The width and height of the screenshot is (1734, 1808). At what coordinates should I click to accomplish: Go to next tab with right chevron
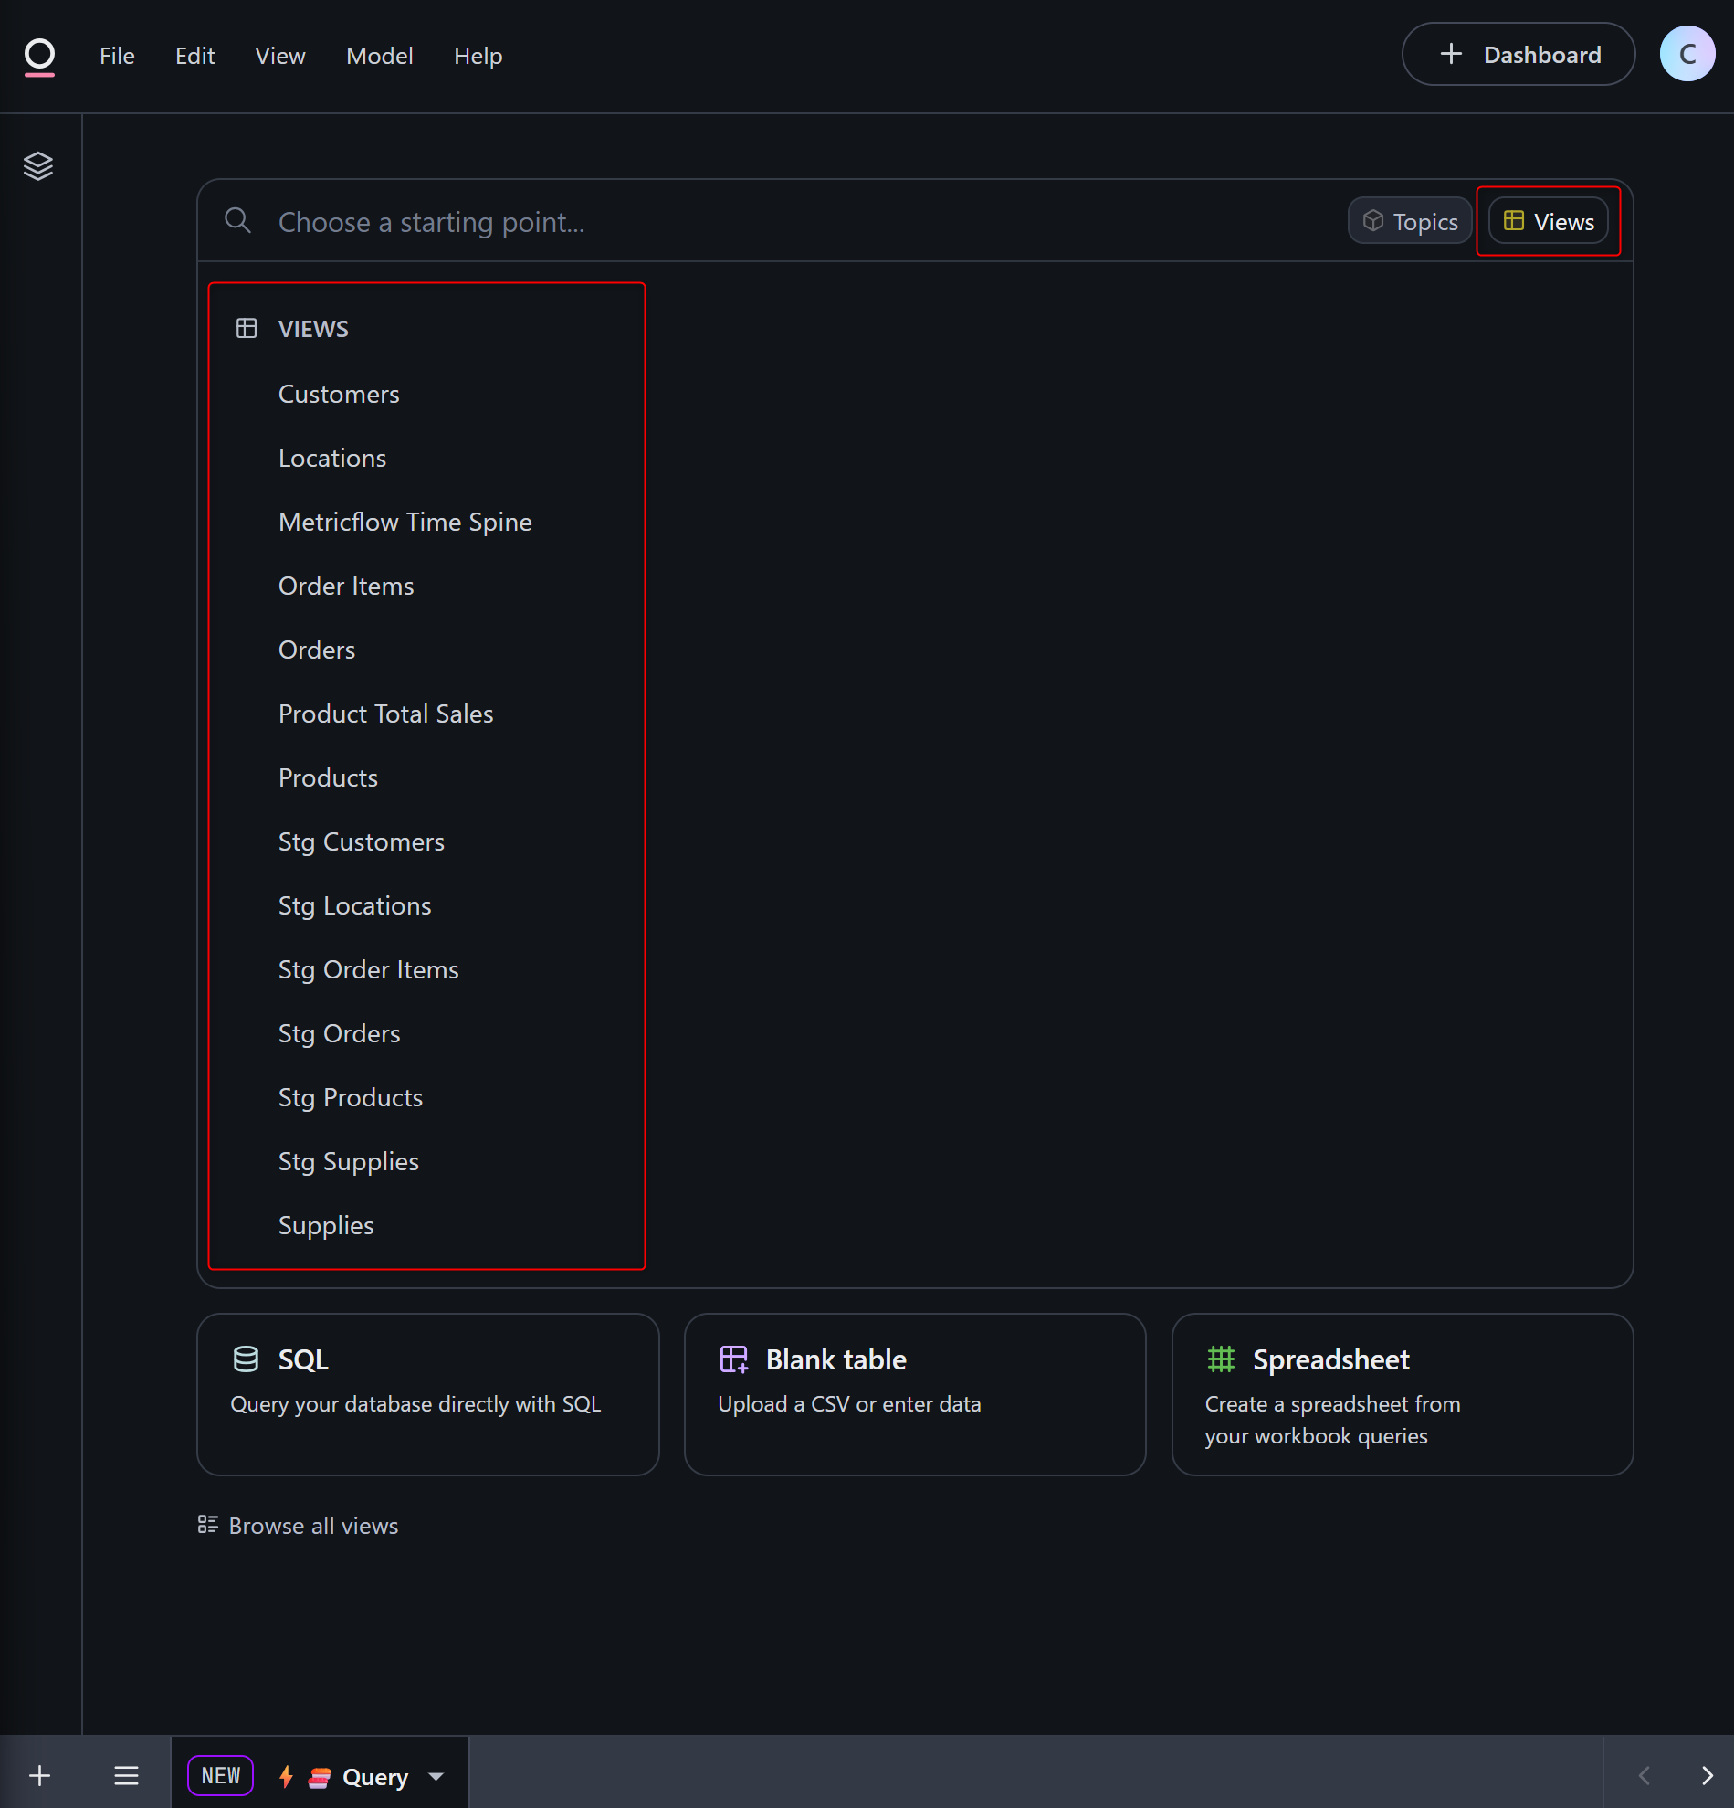click(1707, 1776)
